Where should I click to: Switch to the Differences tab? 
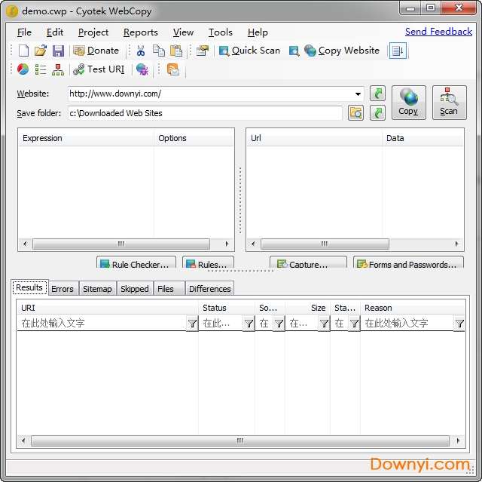[x=209, y=289]
